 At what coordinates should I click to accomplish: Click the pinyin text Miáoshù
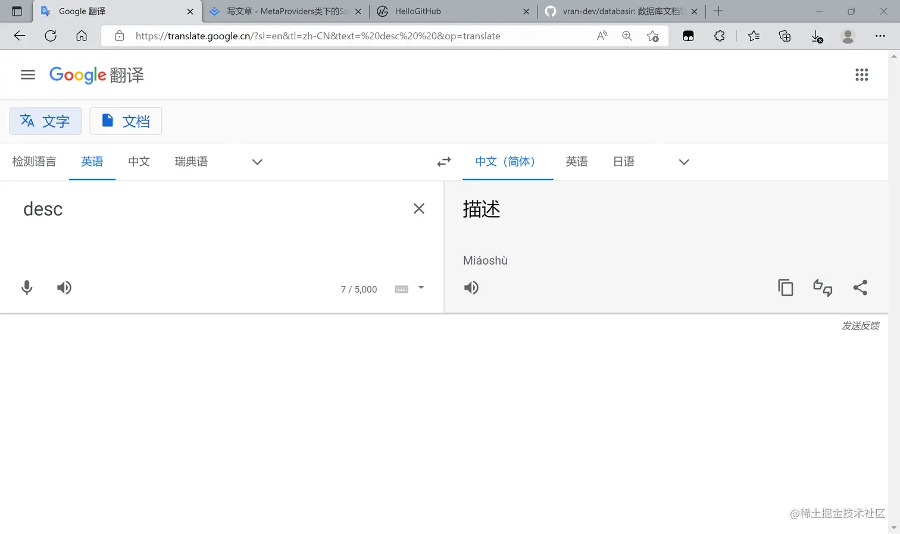[x=486, y=260]
